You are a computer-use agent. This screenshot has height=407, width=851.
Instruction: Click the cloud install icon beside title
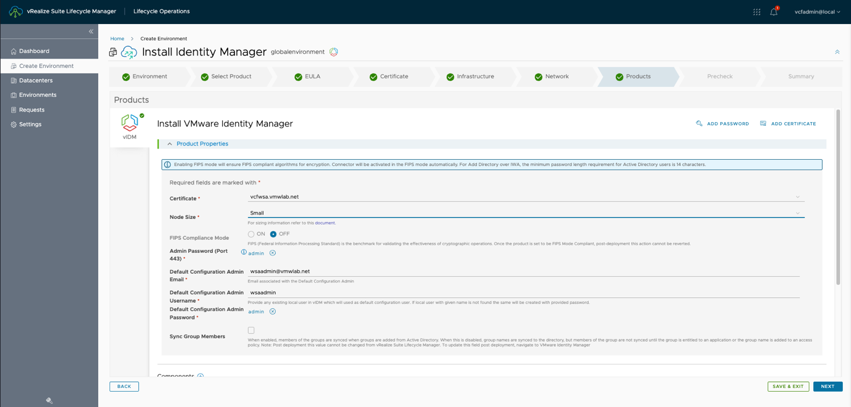[129, 52]
